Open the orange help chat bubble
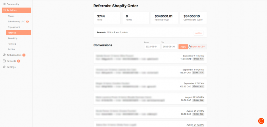Screen dimensions: 267x127 coord(261,121)
